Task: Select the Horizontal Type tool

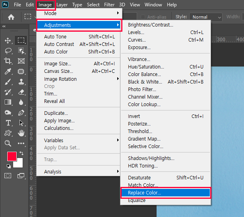Action: pos(8,123)
